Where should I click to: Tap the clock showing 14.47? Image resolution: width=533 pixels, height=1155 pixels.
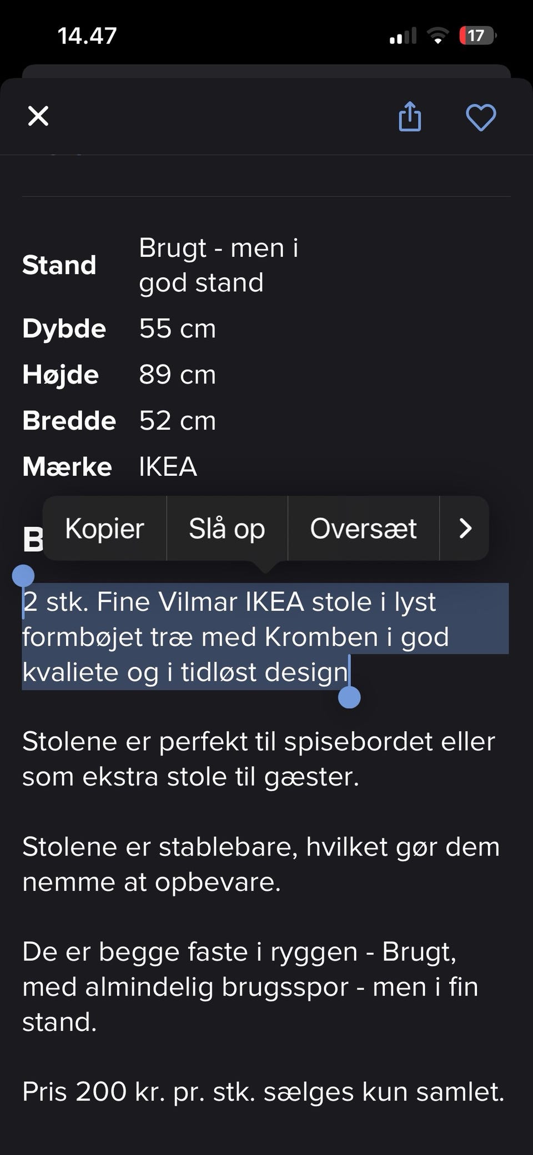tap(87, 36)
